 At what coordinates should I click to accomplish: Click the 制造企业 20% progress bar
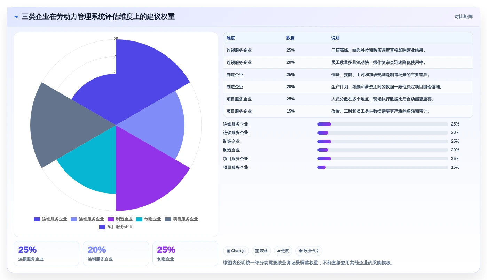click(383, 150)
